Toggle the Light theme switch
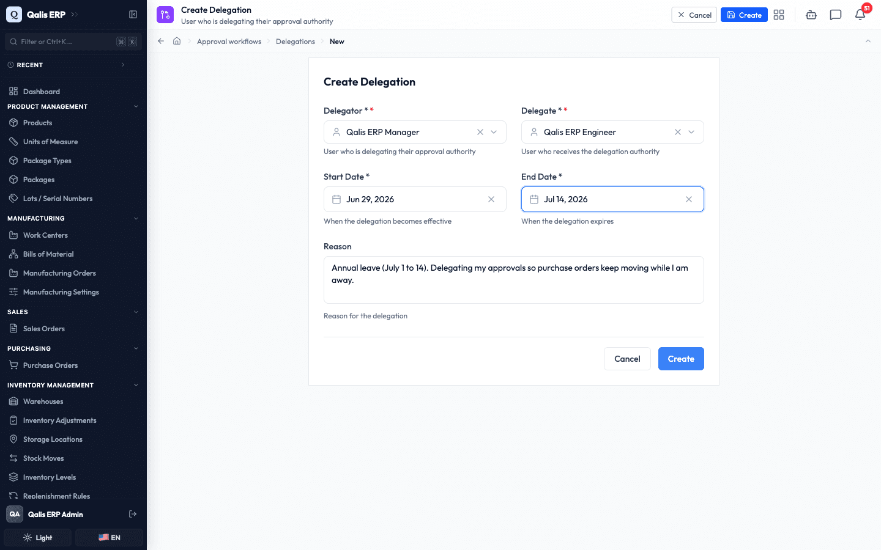881x550 pixels. click(38, 538)
